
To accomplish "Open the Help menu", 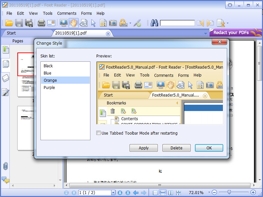I will (101, 13).
